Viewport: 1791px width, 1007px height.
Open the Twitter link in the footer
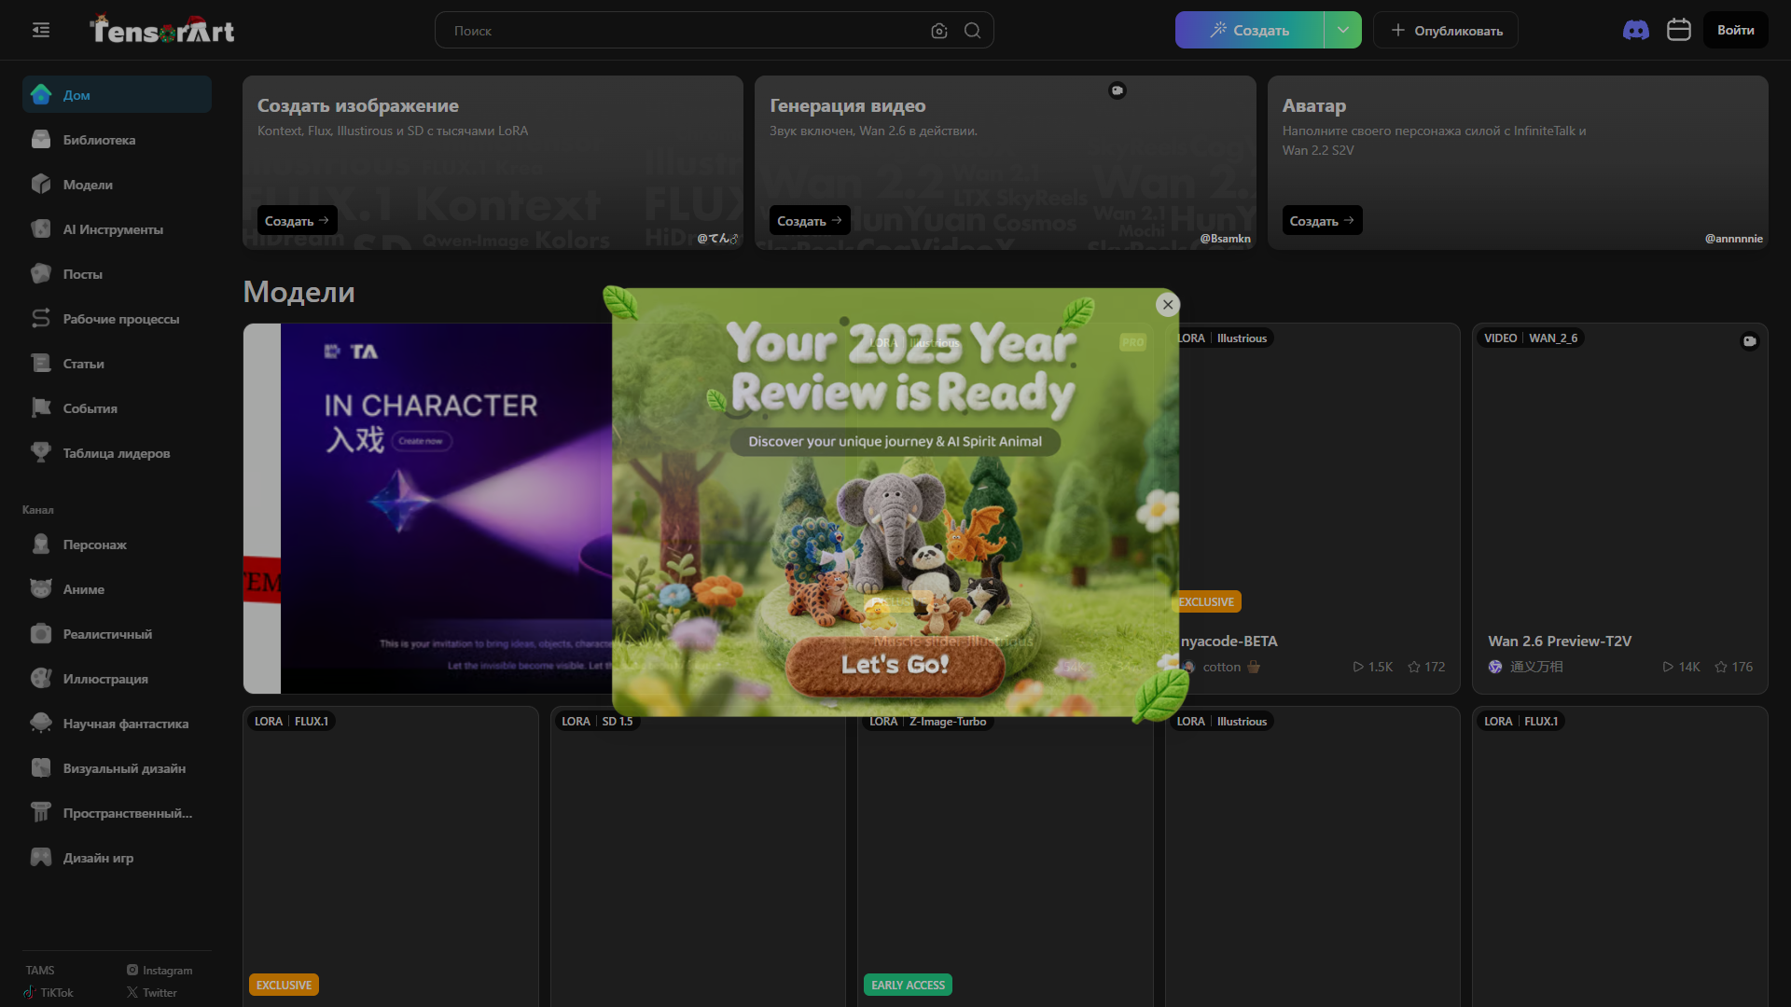point(152,992)
